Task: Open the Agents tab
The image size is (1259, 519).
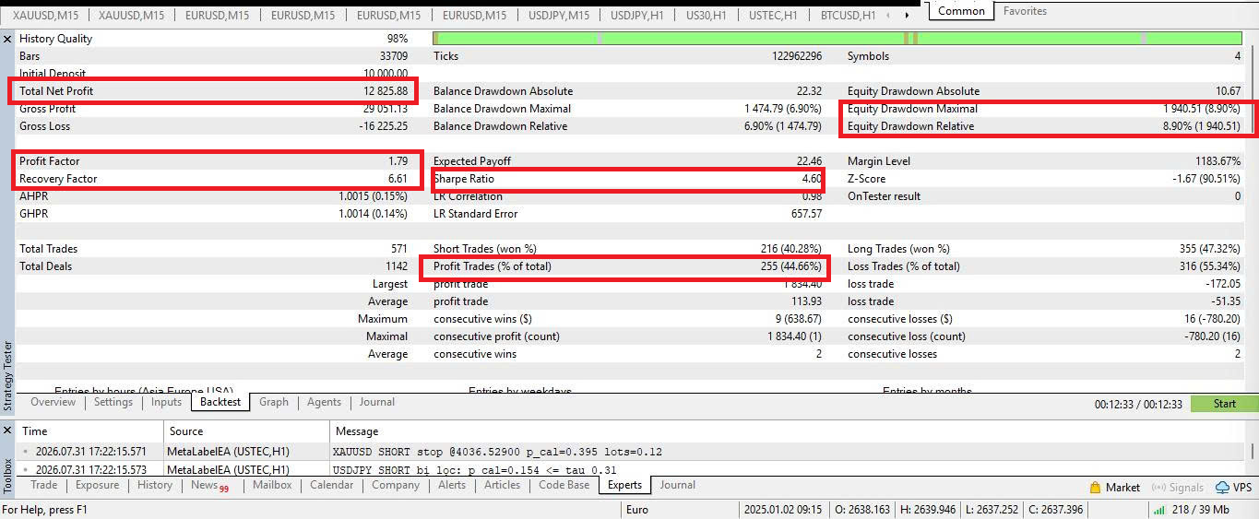Action: click(324, 402)
